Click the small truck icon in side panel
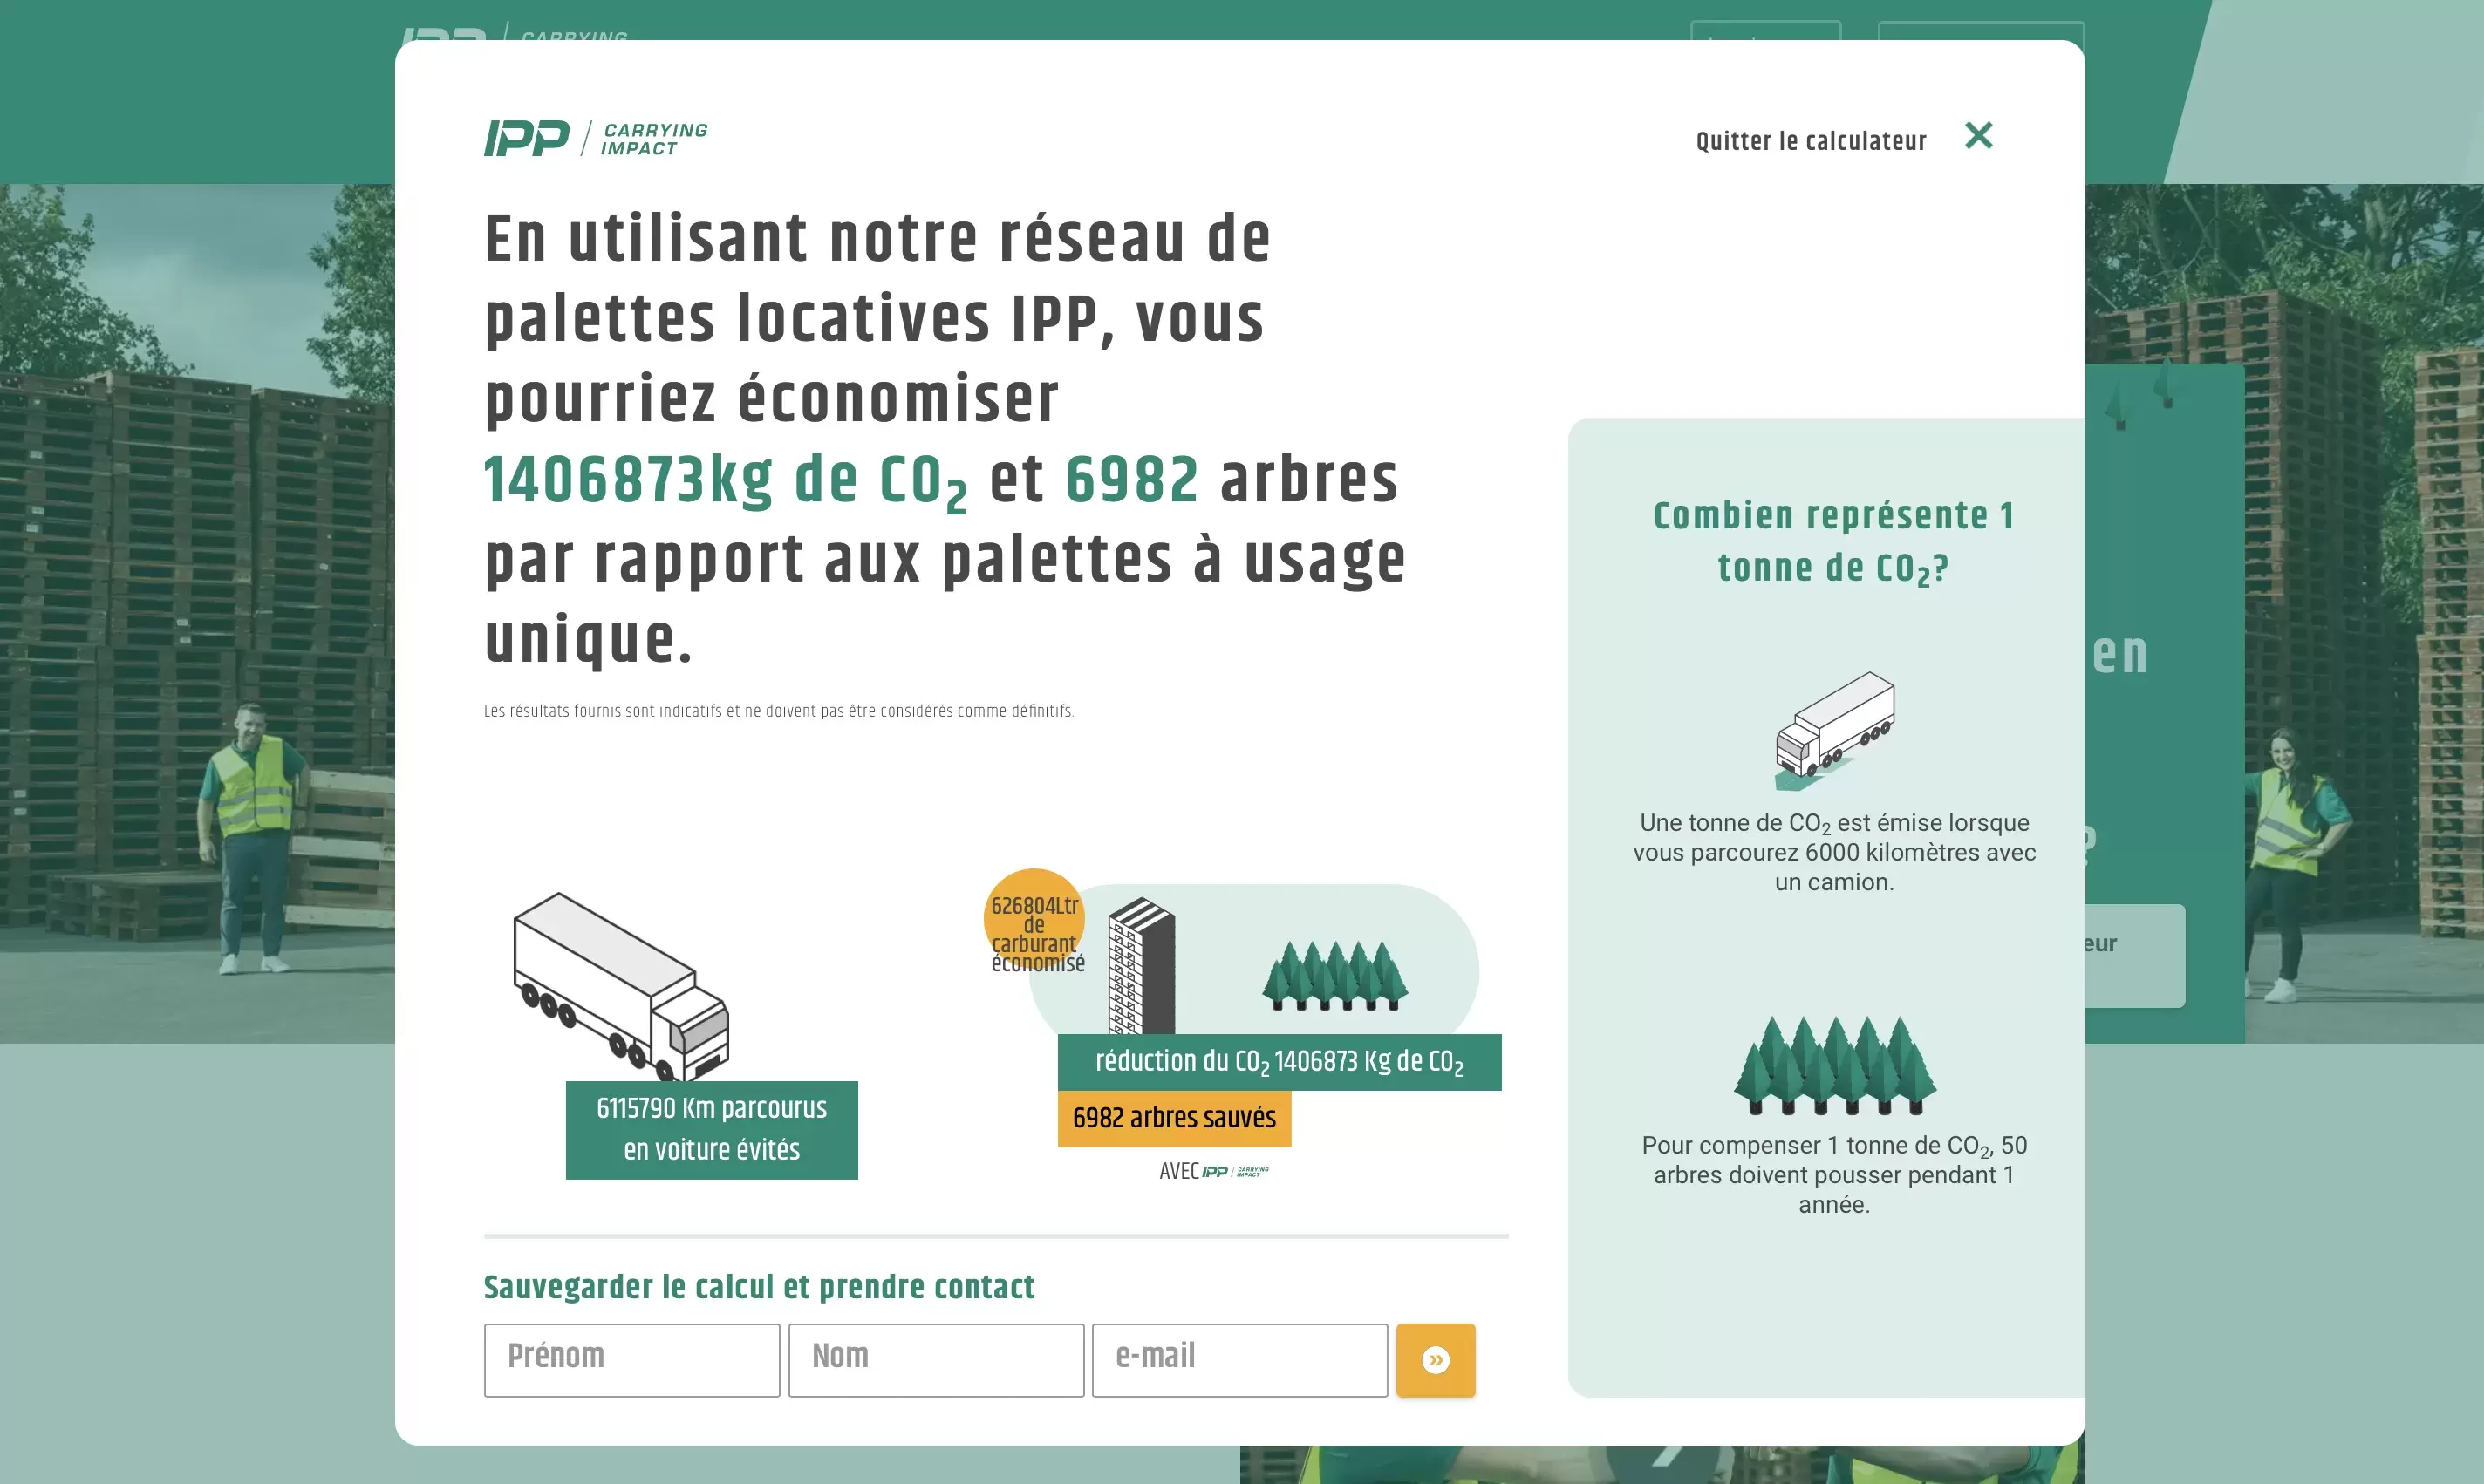2484x1484 pixels. tap(1835, 731)
